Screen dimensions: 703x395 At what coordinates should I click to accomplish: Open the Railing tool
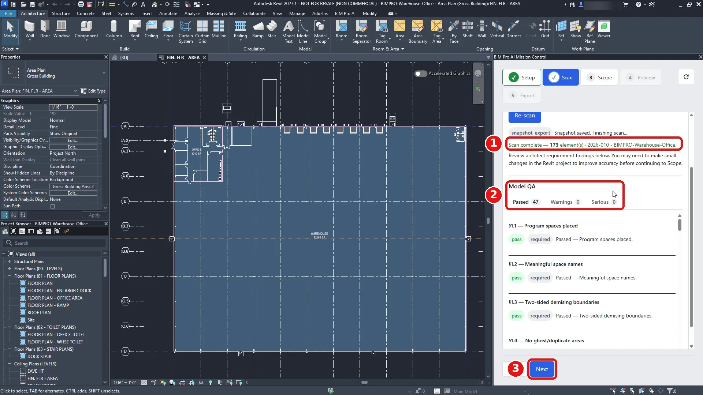(x=240, y=29)
